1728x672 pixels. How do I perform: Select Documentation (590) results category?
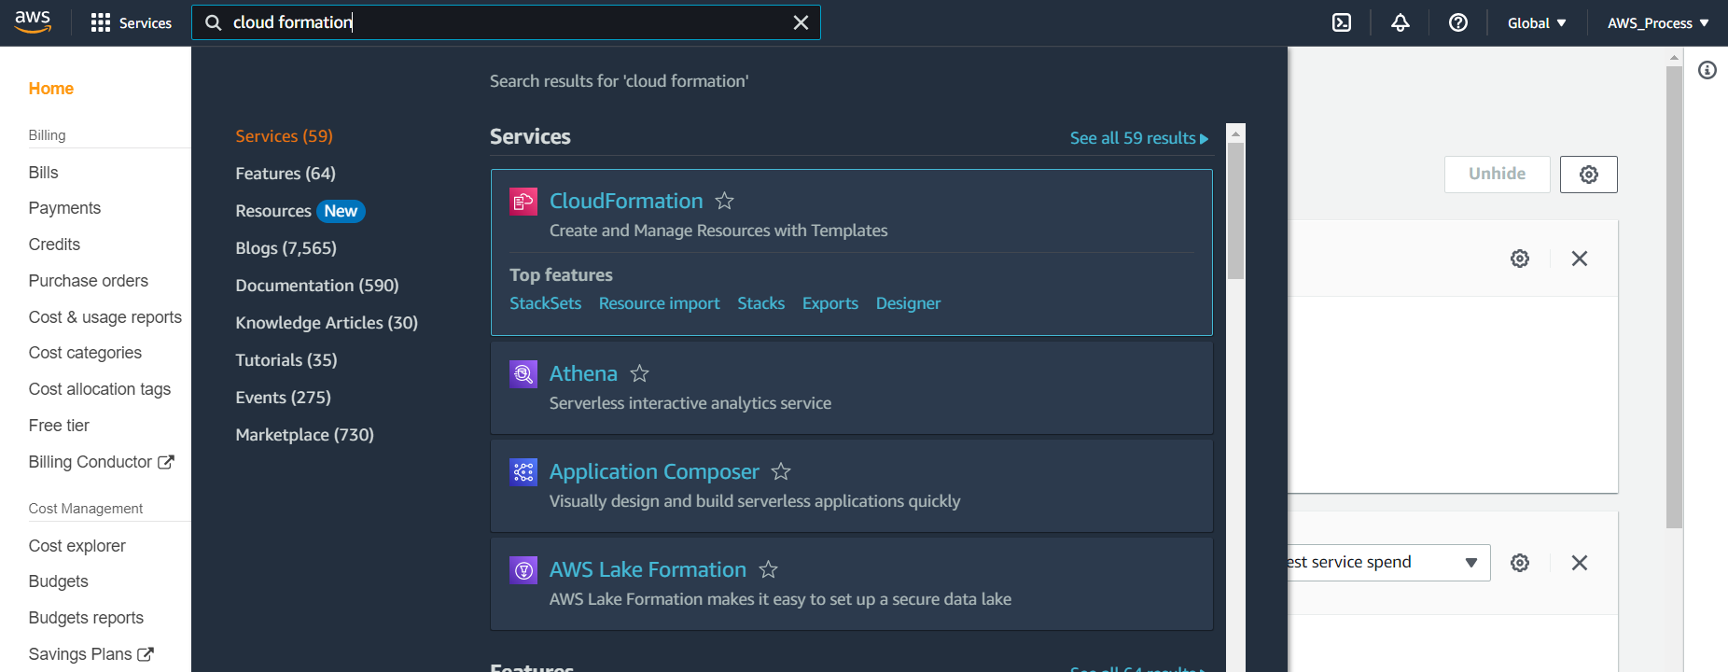click(316, 286)
